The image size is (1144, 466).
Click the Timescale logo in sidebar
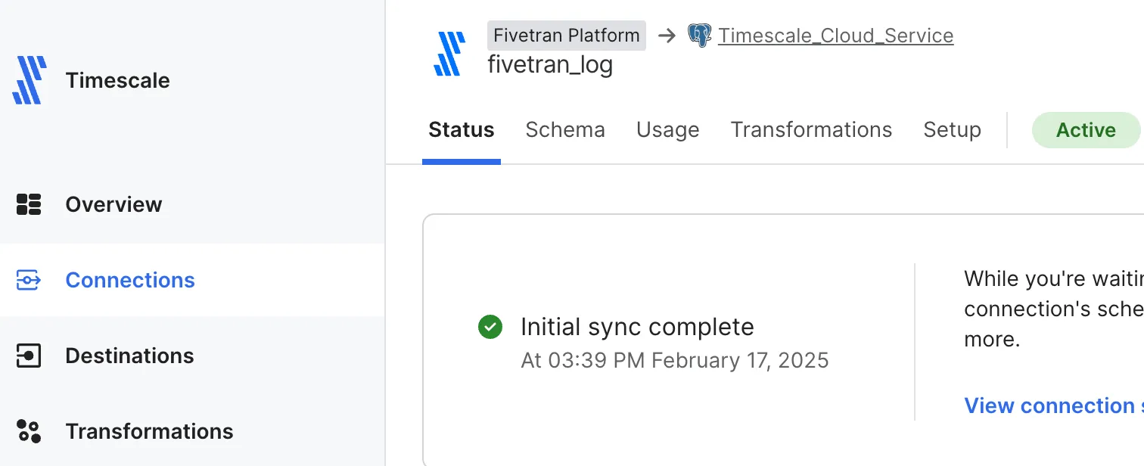pos(30,80)
